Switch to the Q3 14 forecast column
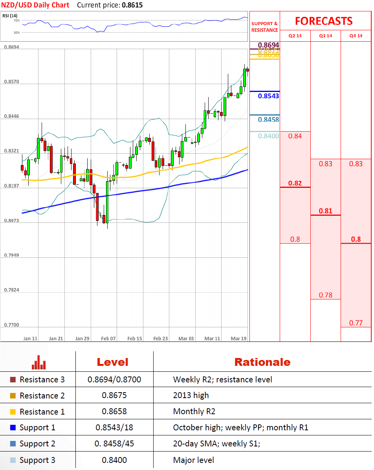Image resolution: width=374 pixels, height=470 pixels. [x=325, y=36]
